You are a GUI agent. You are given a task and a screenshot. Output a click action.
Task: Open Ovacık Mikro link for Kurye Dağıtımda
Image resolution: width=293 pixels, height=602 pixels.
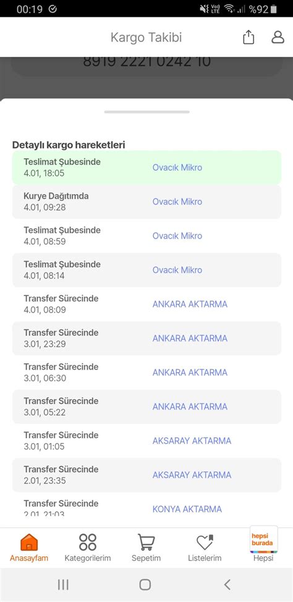point(177,201)
